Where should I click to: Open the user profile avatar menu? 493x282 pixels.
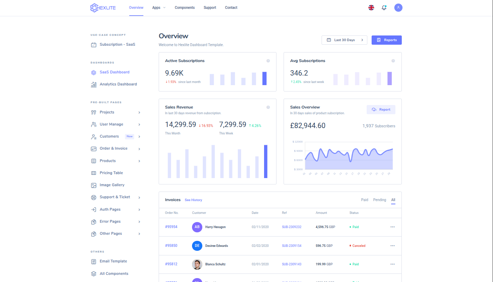[398, 7]
